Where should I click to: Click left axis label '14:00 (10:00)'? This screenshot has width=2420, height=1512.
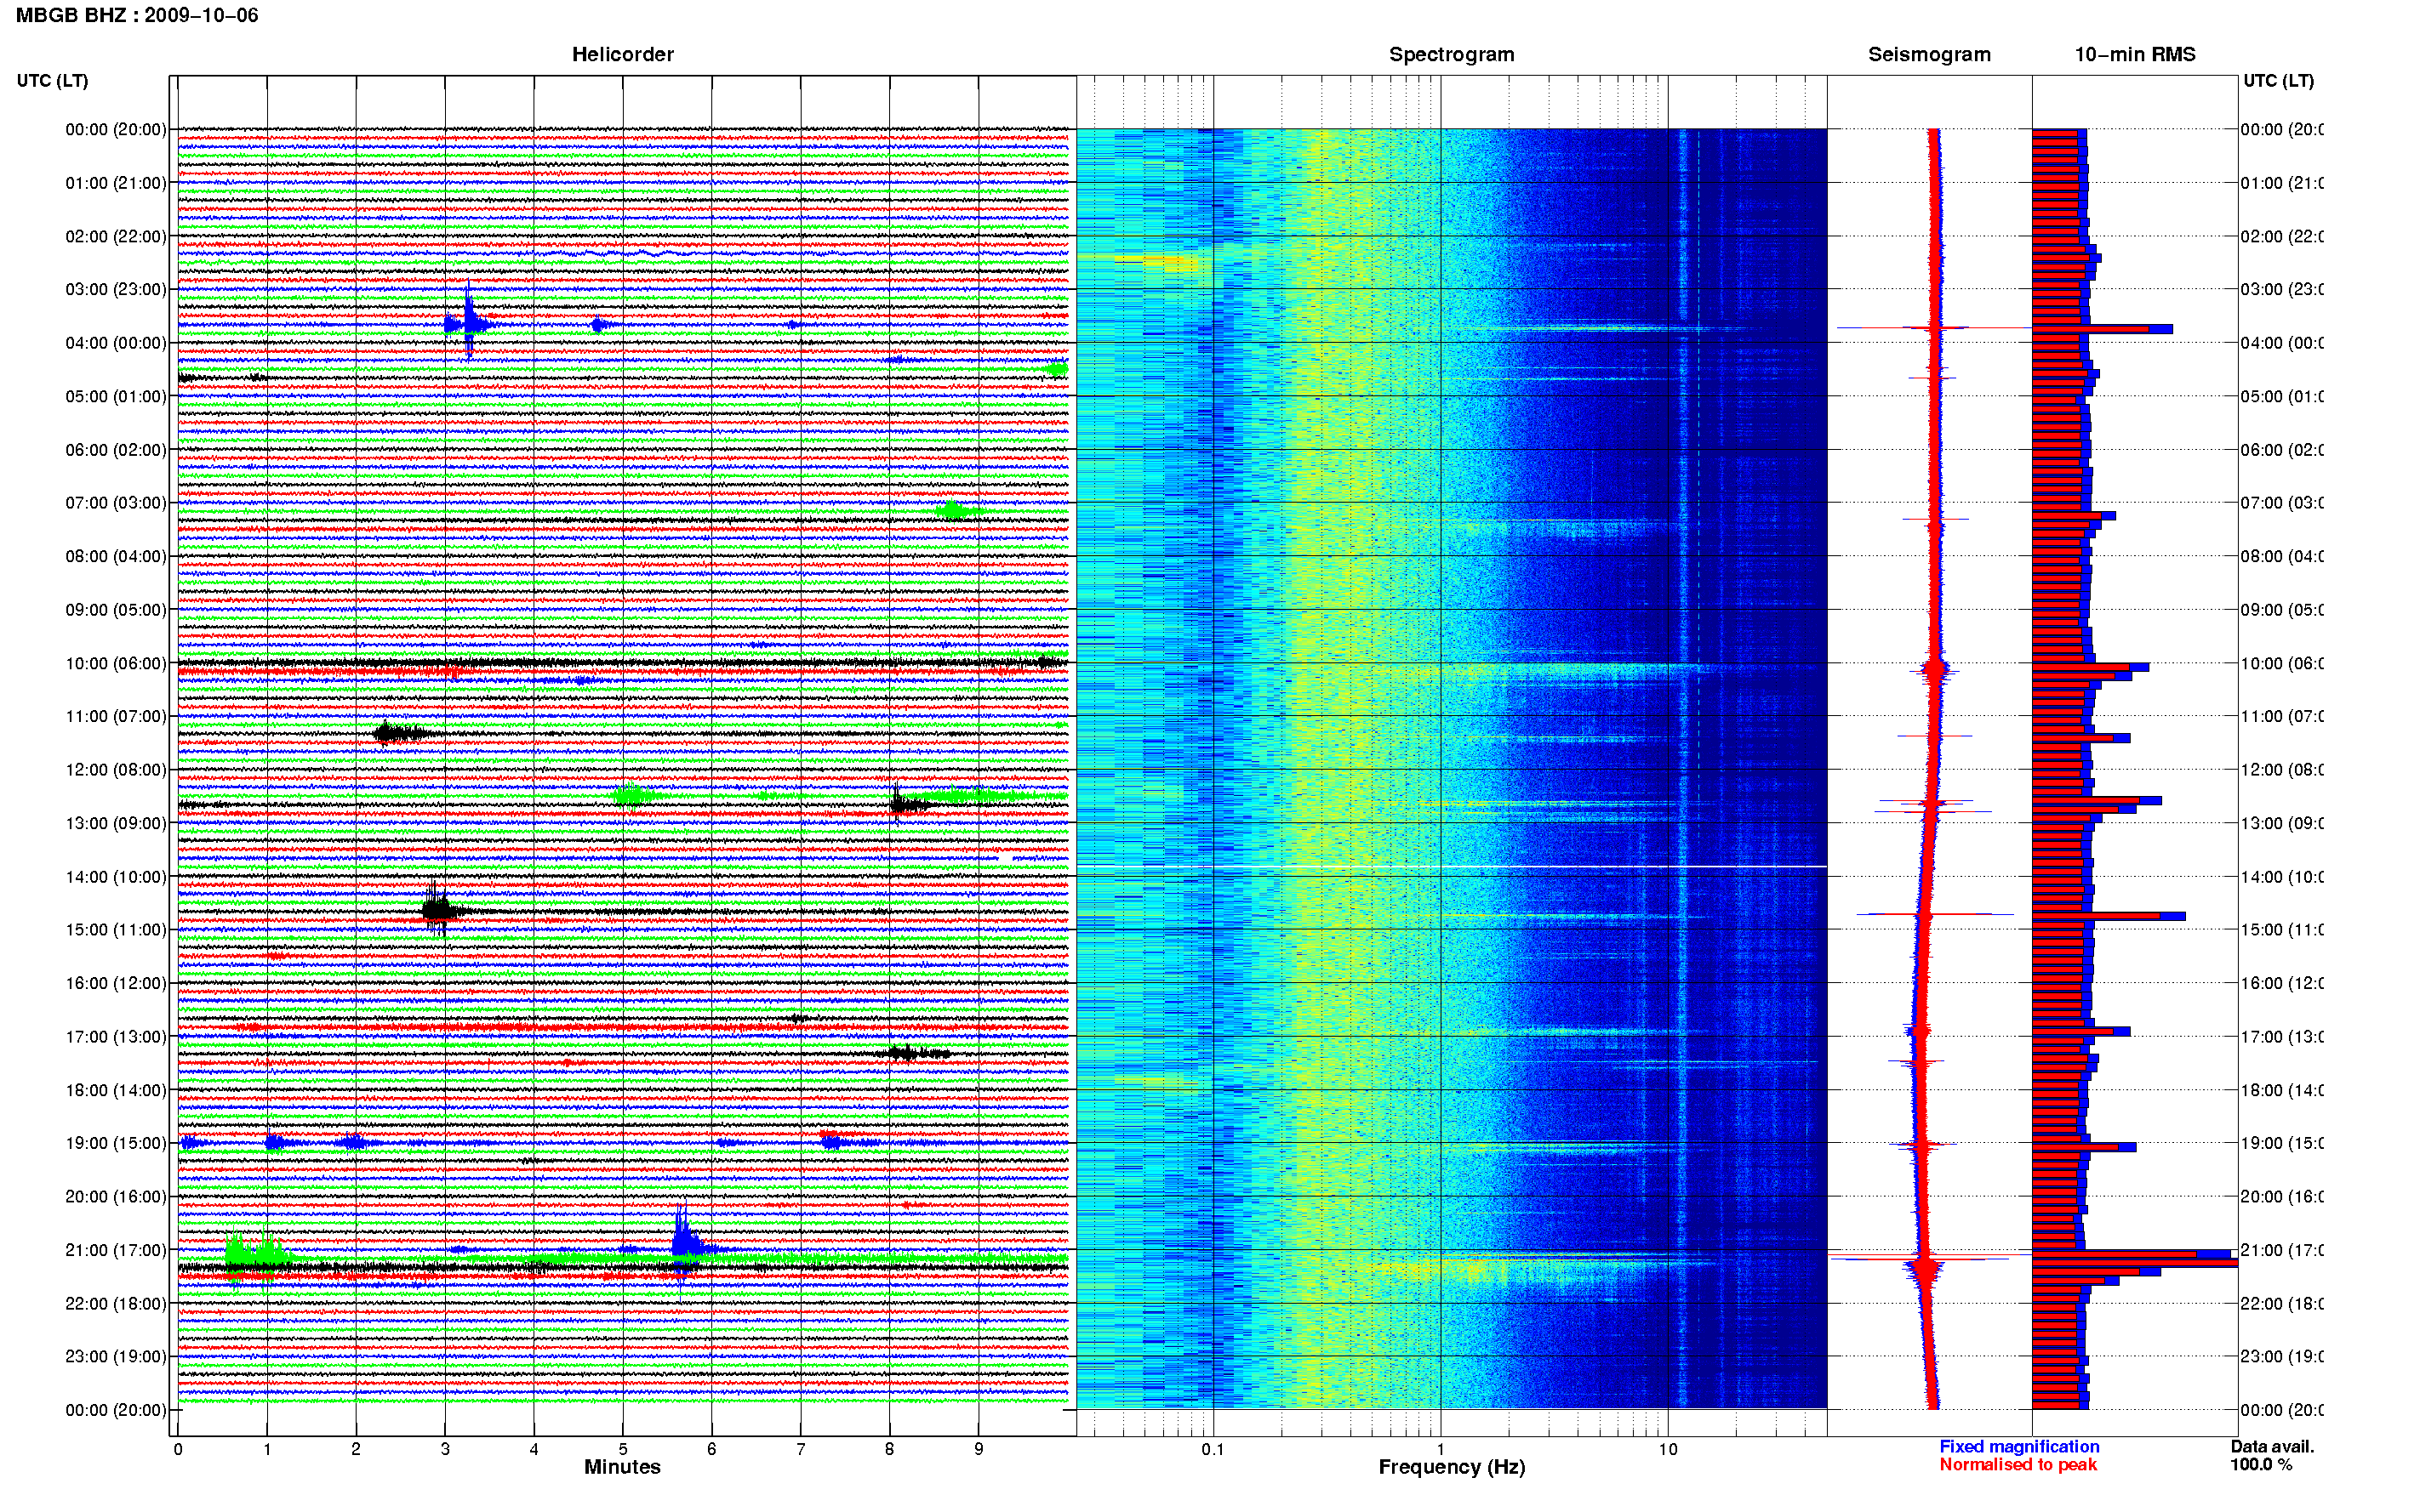point(116,877)
